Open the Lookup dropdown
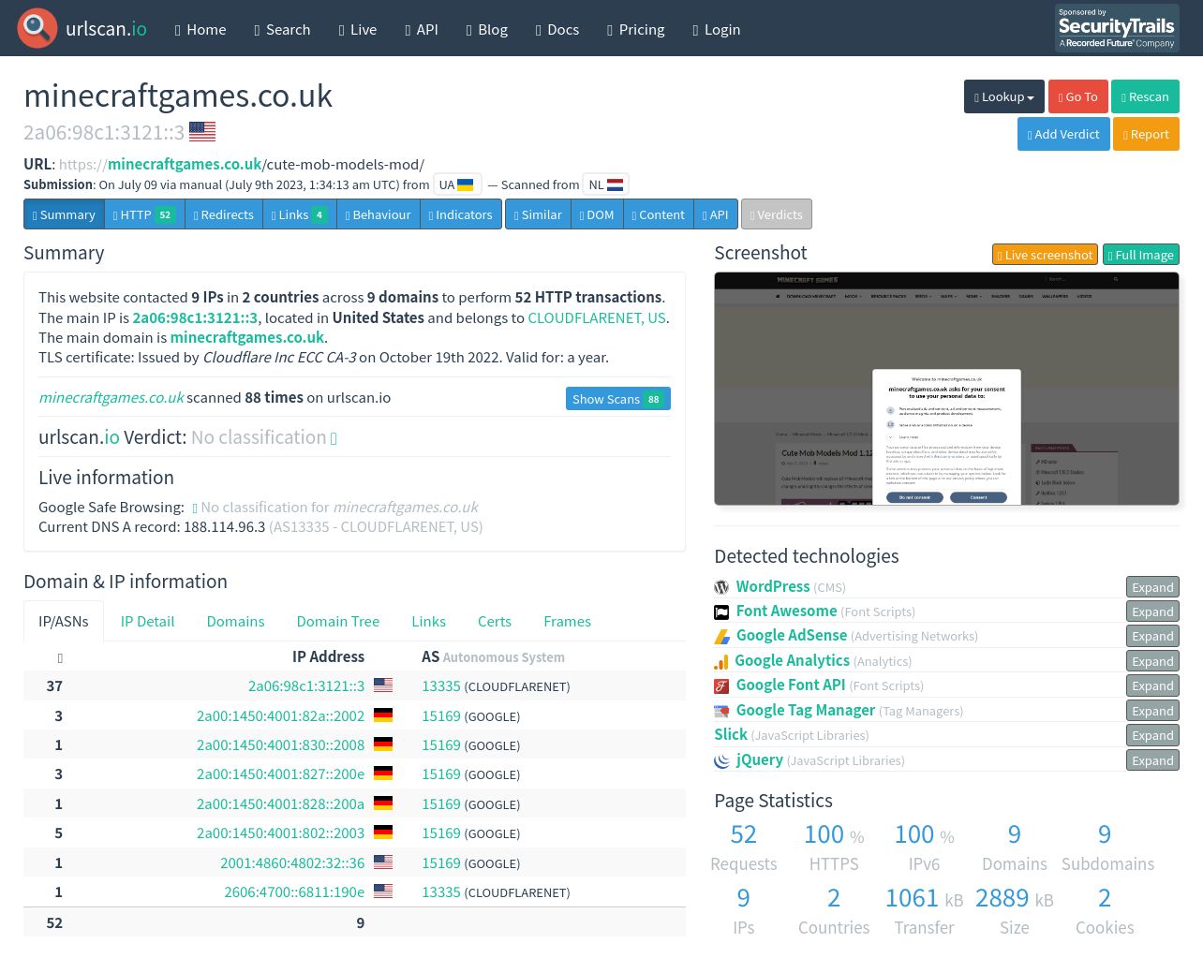 (1004, 96)
